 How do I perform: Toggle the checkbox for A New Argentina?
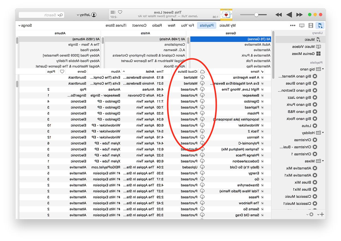tap(262, 78)
